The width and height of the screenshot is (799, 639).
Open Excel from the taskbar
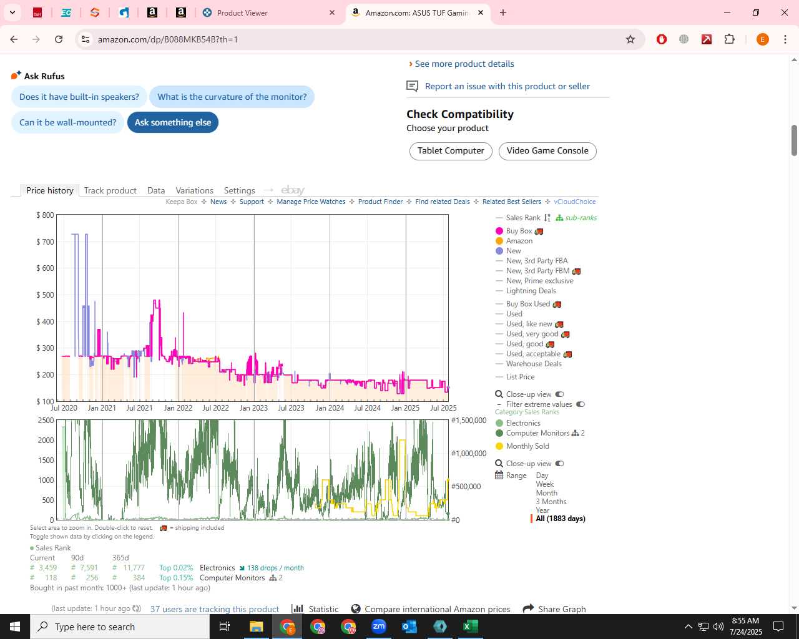471,627
